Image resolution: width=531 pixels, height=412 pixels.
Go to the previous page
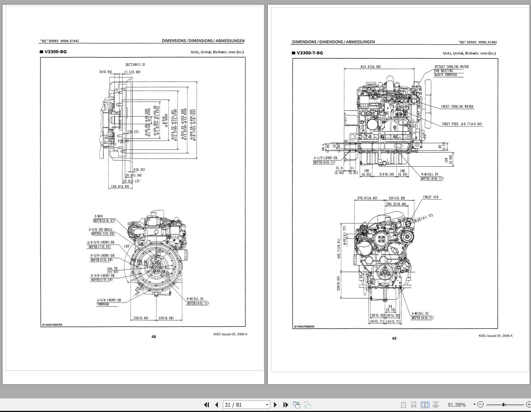click(x=216, y=405)
